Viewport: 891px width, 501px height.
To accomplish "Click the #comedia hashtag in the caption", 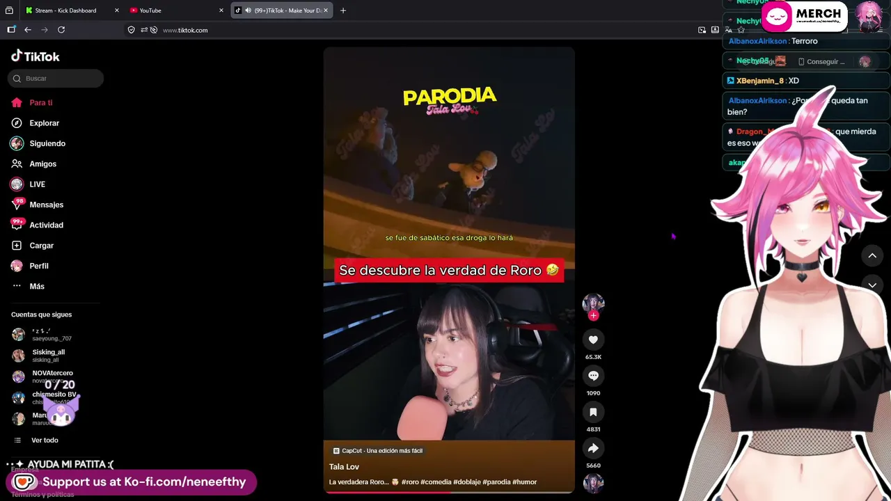I will [436, 482].
